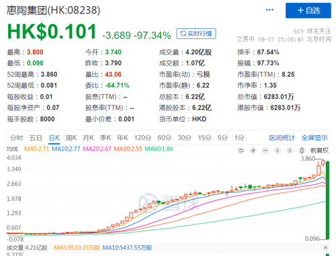Viewport: 336px width, 256px height.
Task: Switch to the 五日 chart tab
Action: (36, 138)
